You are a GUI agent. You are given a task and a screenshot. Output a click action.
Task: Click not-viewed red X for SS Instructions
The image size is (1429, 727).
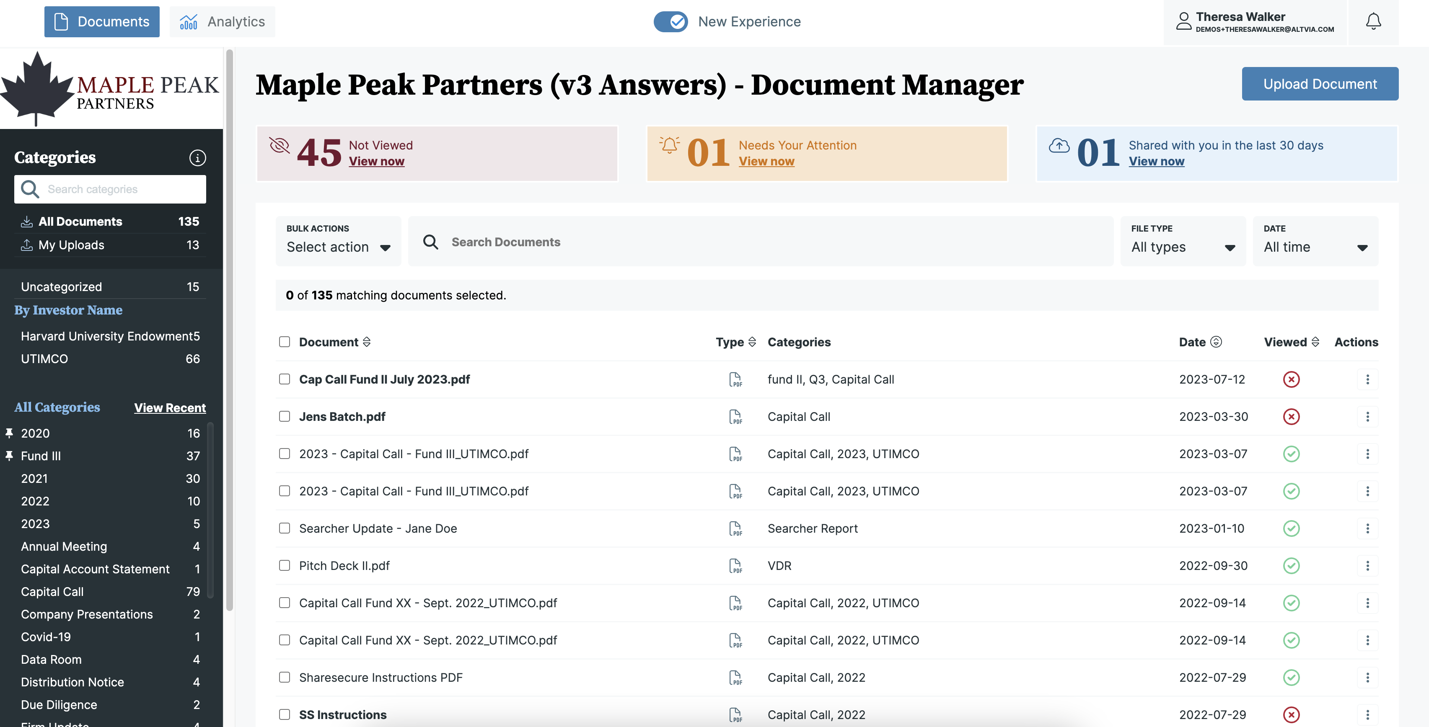(x=1292, y=715)
